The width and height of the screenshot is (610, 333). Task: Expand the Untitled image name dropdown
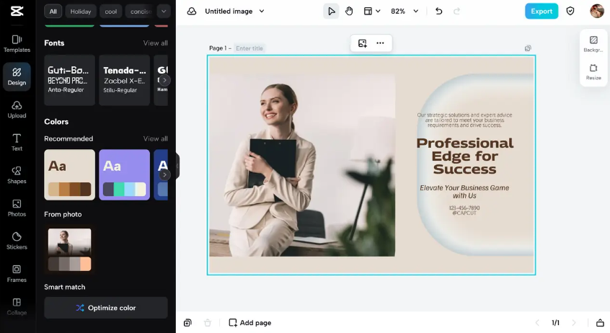point(261,12)
